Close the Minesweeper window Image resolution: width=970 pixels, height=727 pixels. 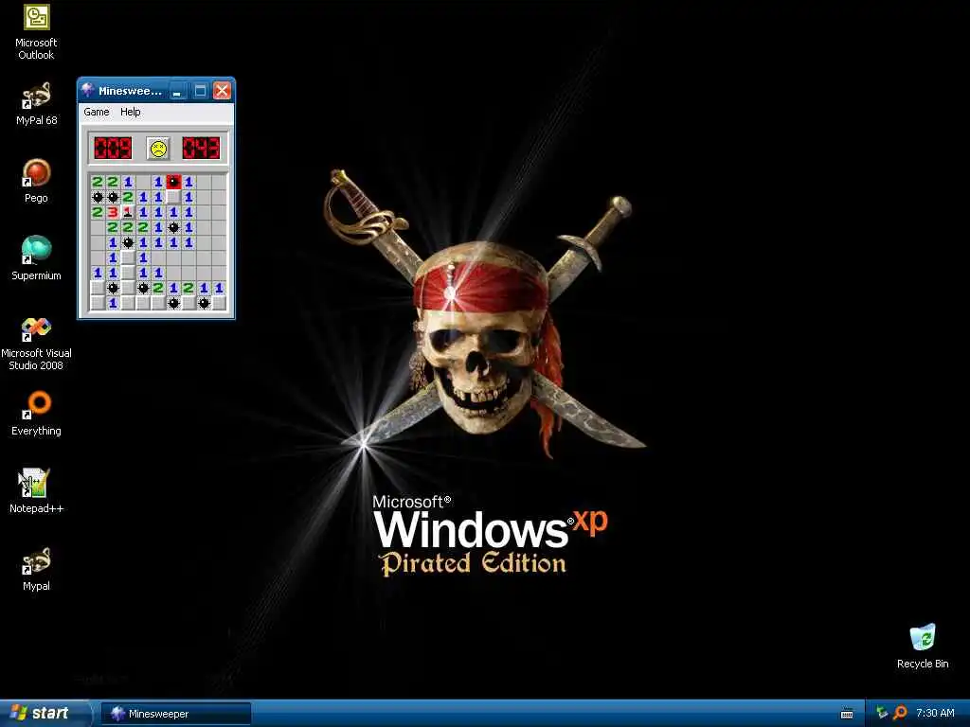click(x=222, y=91)
